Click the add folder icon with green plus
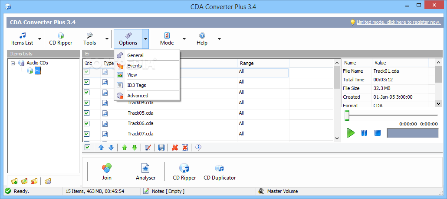 14,181
